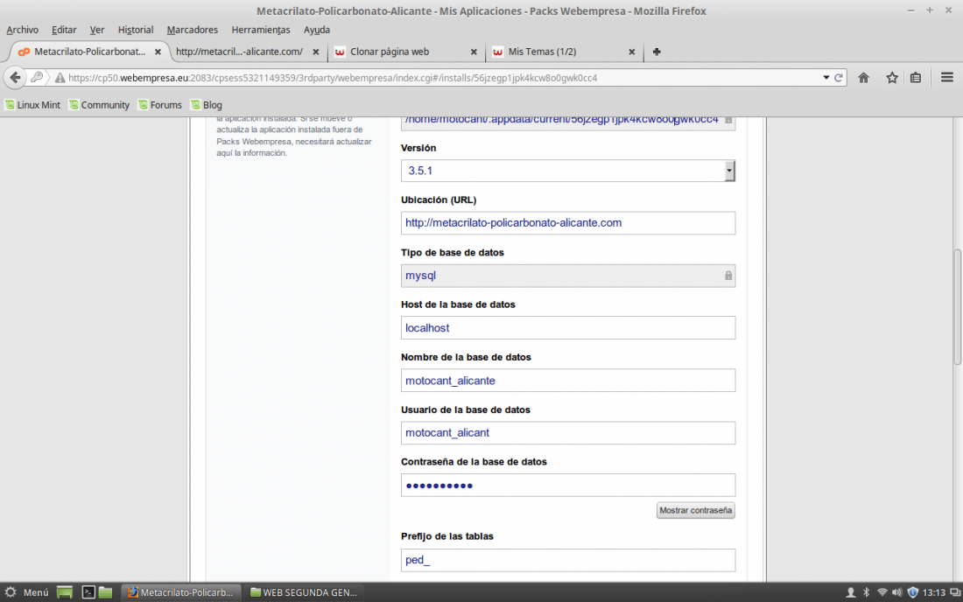Show bookmarks list icon in toolbar
Image resolution: width=963 pixels, height=602 pixels.
(x=916, y=78)
